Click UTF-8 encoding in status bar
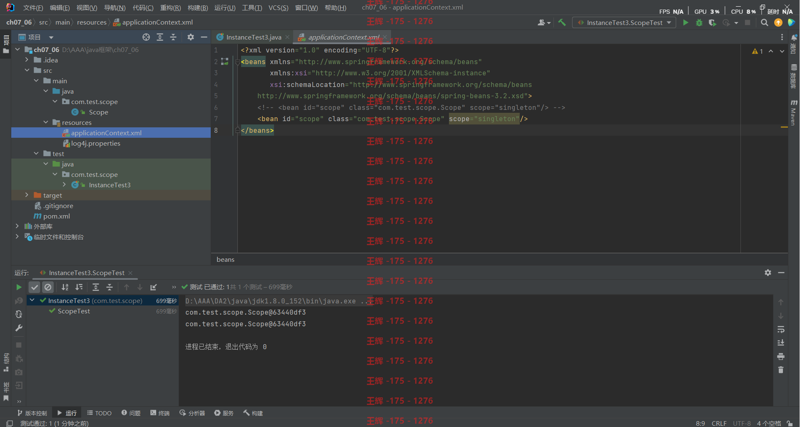800x427 pixels. pyautogui.click(x=742, y=423)
